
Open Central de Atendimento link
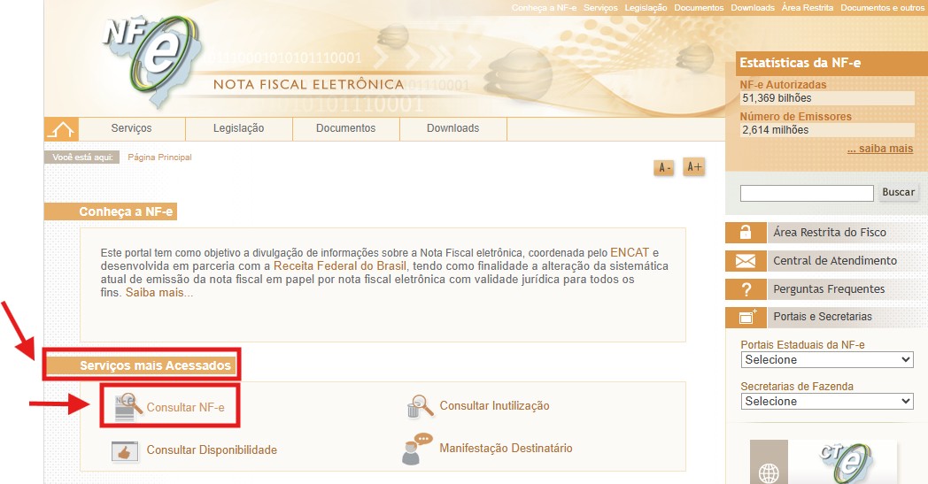[835, 261]
